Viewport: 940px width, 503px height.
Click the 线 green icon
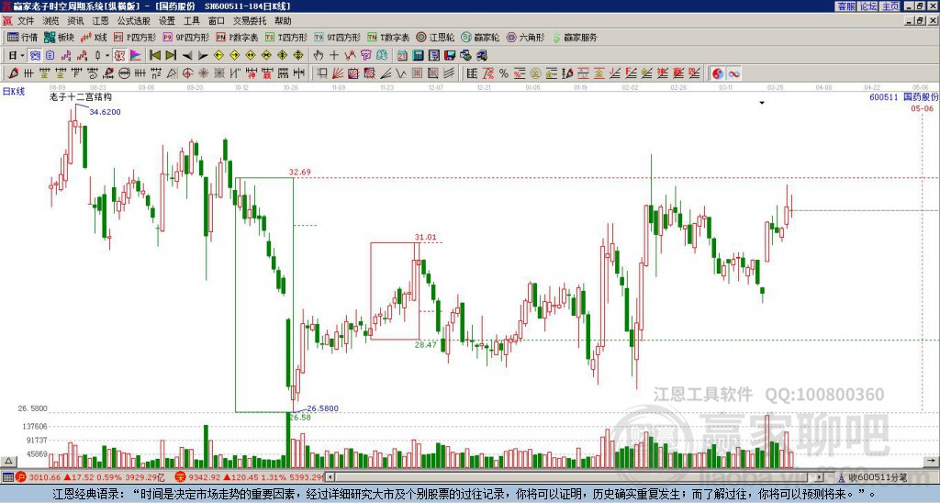tap(381, 55)
